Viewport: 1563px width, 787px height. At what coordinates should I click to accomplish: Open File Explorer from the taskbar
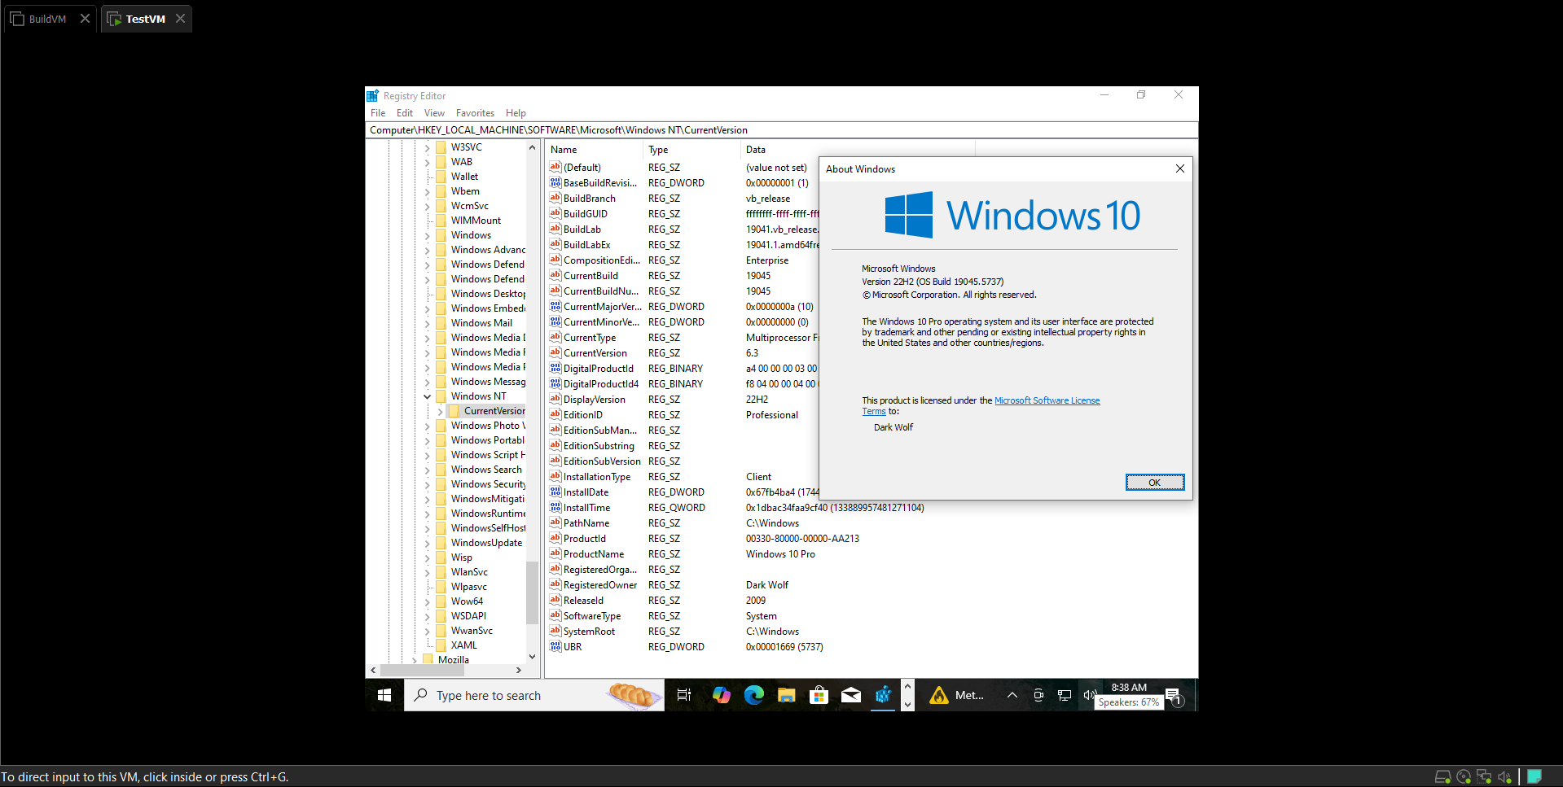click(x=787, y=695)
